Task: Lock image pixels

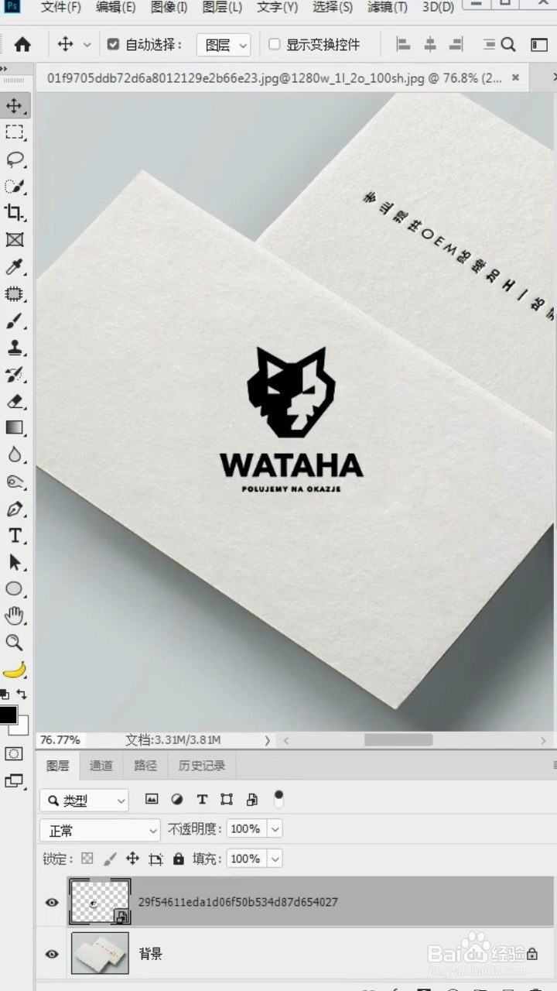Action: coord(110,859)
